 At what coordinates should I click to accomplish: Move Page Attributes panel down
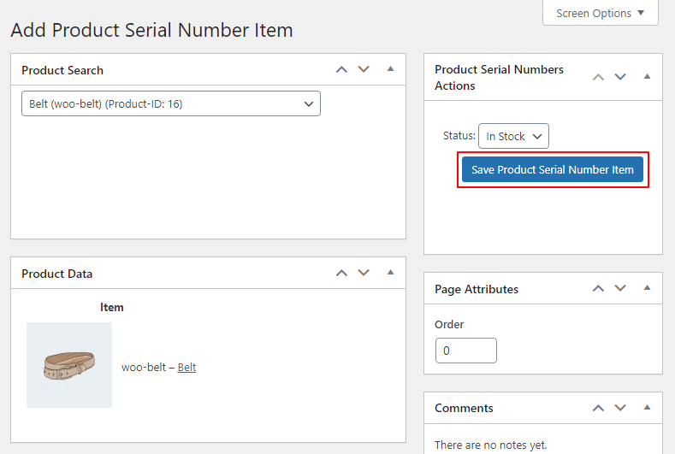click(620, 288)
